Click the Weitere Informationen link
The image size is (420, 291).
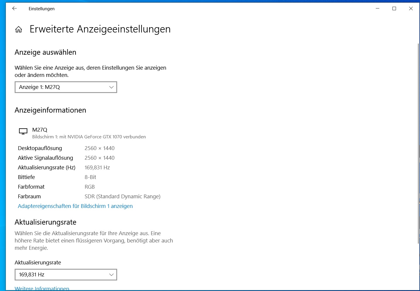tap(42, 288)
